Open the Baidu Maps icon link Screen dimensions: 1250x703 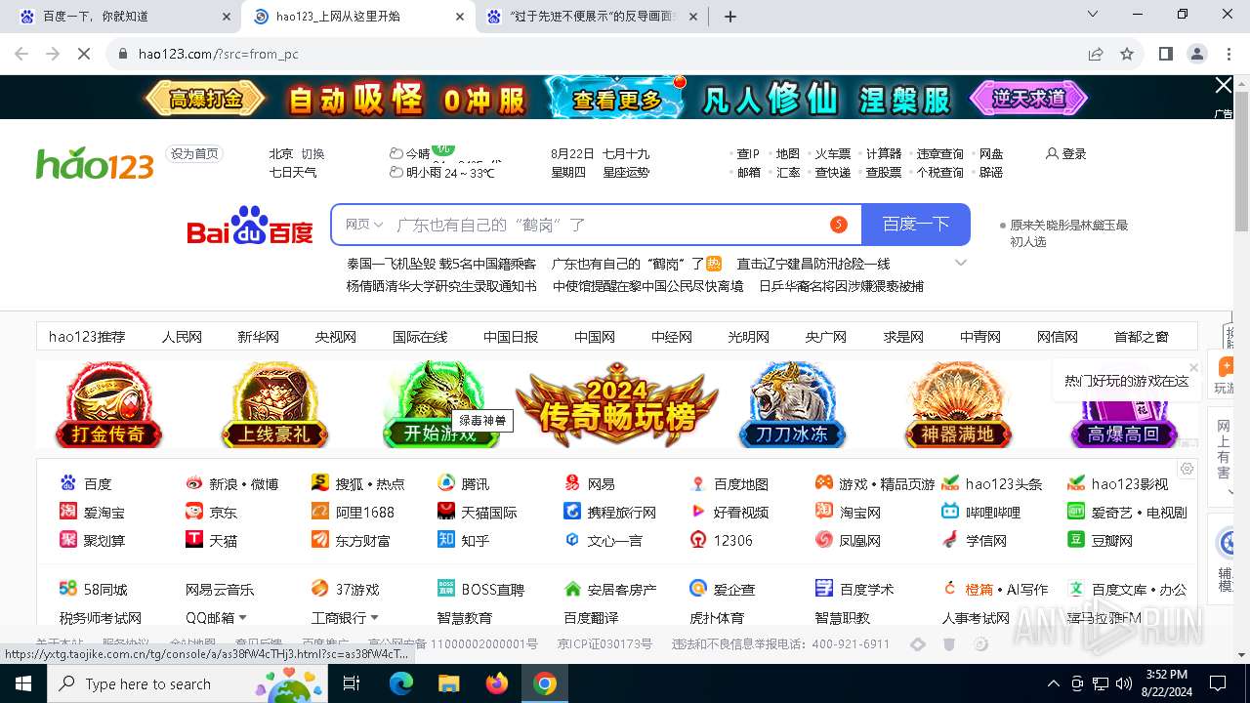point(698,483)
